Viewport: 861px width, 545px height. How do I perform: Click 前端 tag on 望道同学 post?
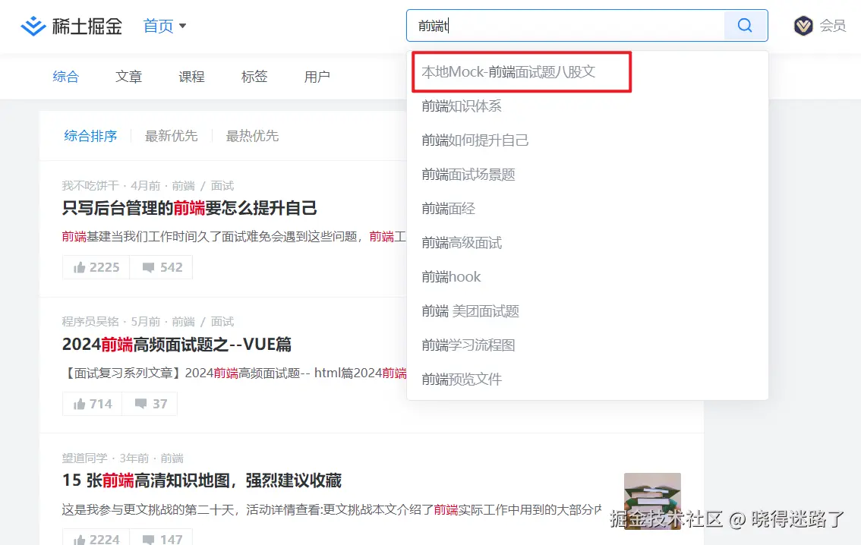click(x=172, y=458)
